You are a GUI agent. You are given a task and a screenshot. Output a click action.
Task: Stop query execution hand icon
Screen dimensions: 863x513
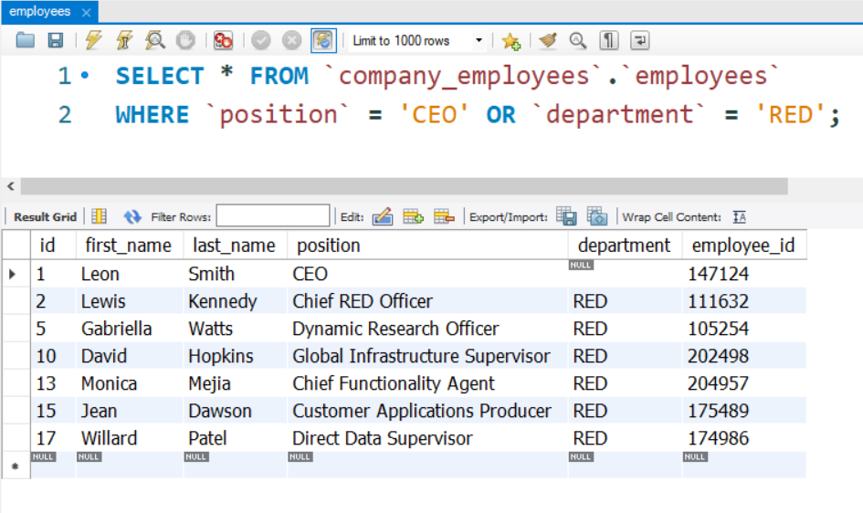pyautogui.click(x=185, y=41)
